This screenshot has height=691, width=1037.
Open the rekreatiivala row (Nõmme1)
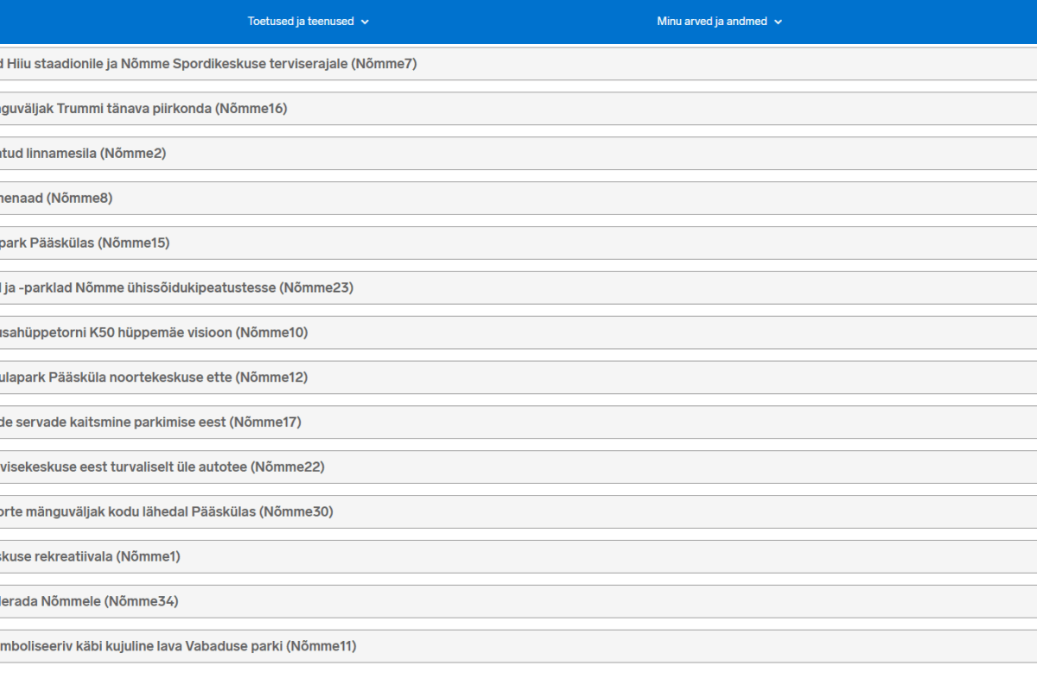point(90,558)
